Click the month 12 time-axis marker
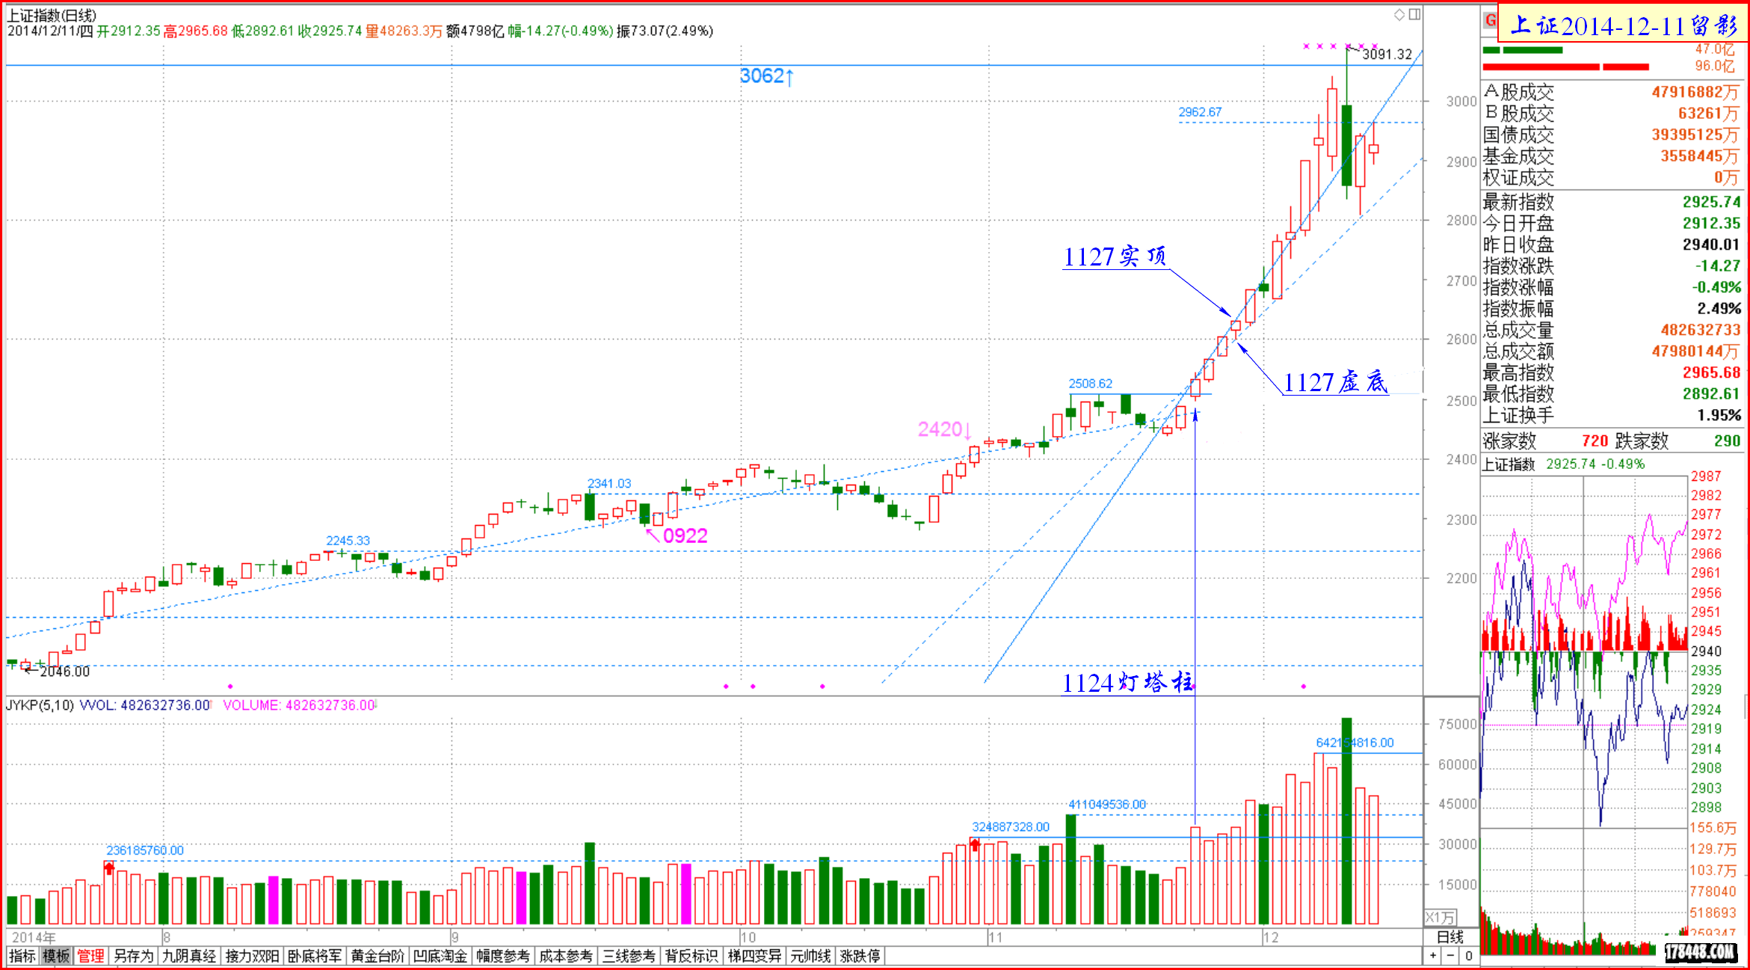 (x=1271, y=938)
